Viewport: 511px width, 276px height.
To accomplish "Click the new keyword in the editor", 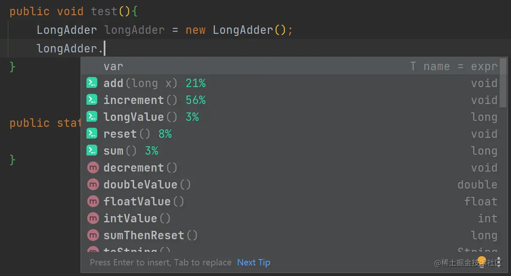I will (x=196, y=30).
